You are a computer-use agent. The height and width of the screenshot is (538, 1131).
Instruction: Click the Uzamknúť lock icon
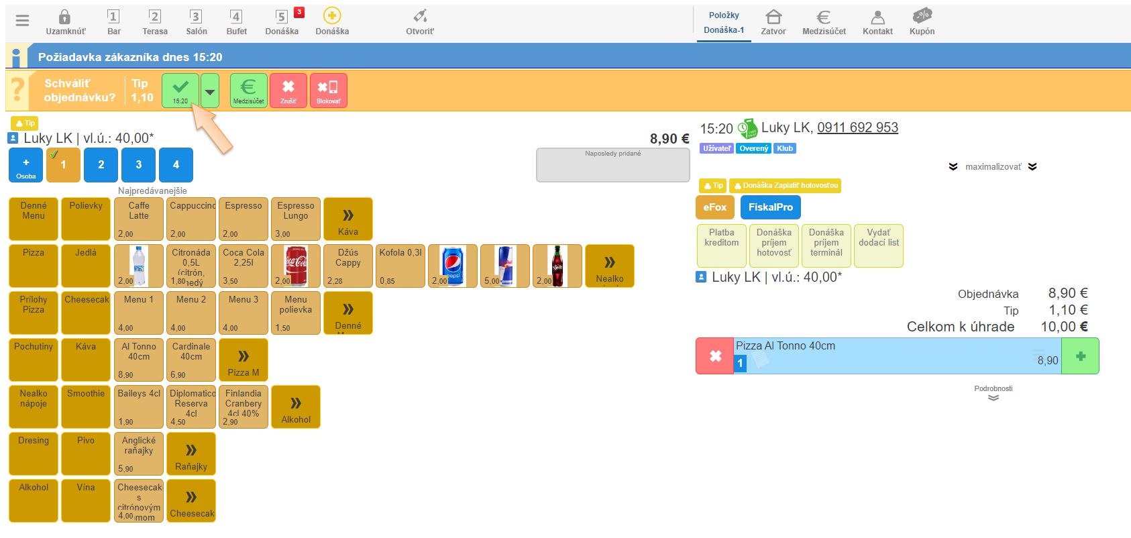click(x=65, y=17)
